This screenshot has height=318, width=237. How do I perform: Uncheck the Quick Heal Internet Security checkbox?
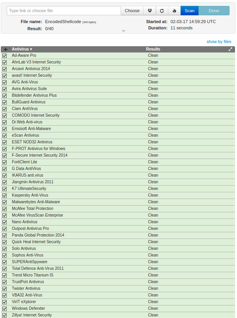[x=5, y=242]
